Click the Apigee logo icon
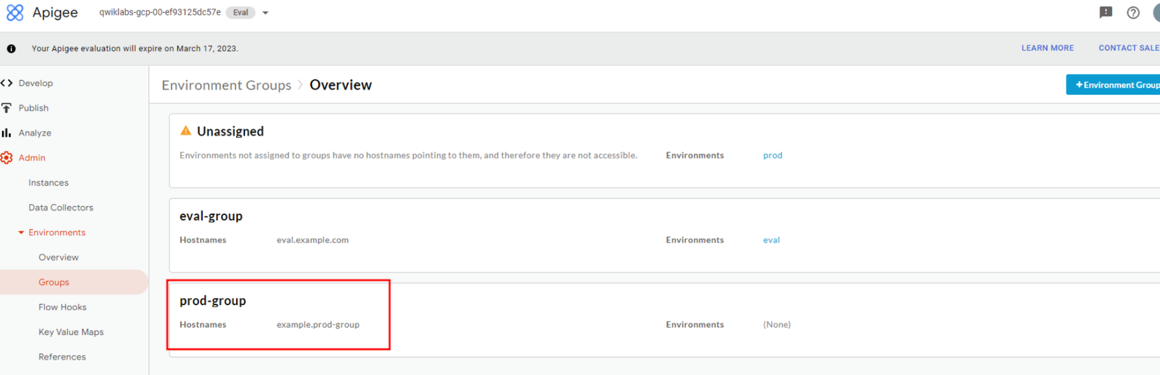Viewport: 1160px width, 375px height. (x=15, y=13)
